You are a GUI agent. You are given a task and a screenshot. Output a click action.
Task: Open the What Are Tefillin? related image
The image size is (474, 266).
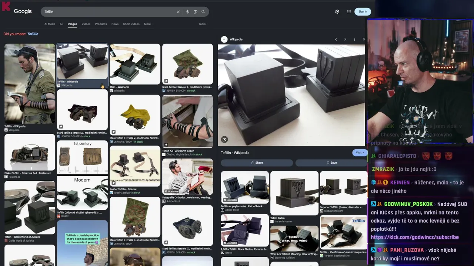[294, 238]
